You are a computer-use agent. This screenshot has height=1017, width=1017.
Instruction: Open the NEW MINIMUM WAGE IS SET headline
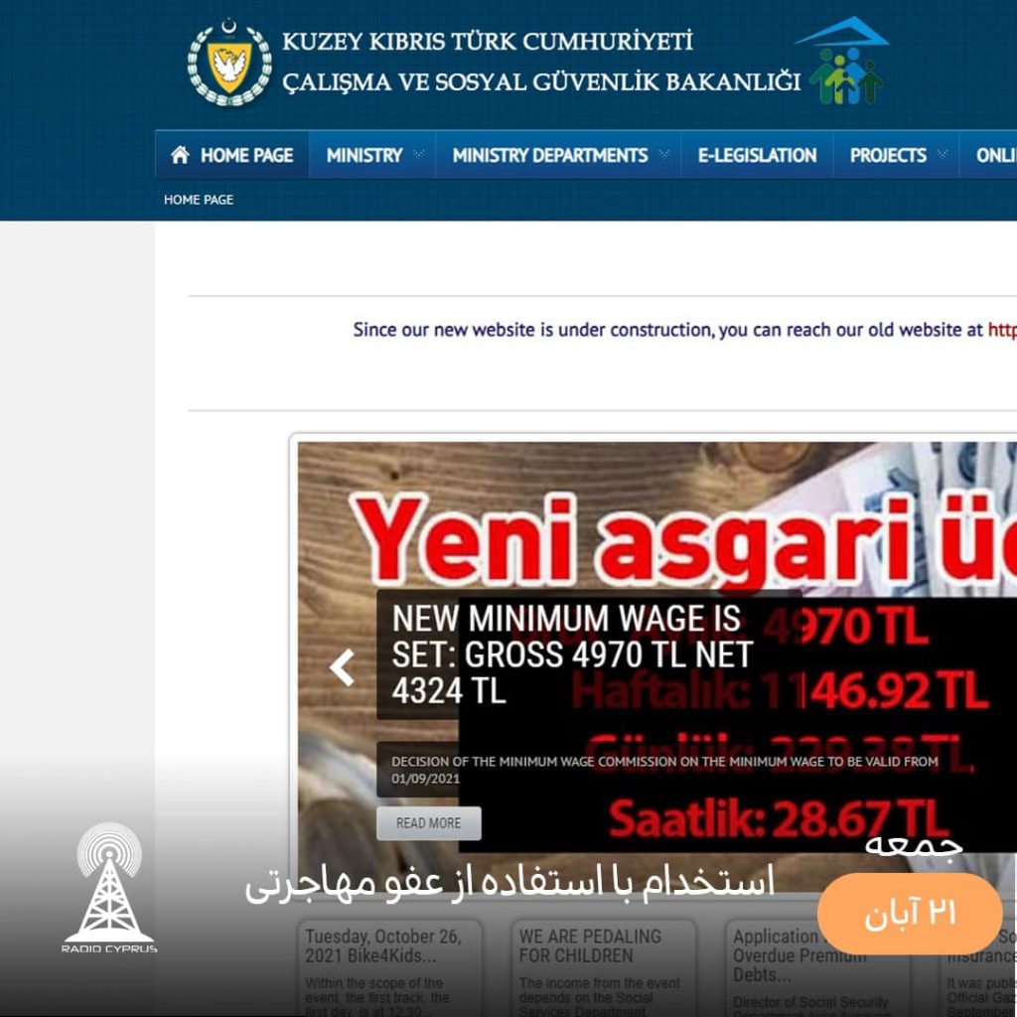pos(572,654)
